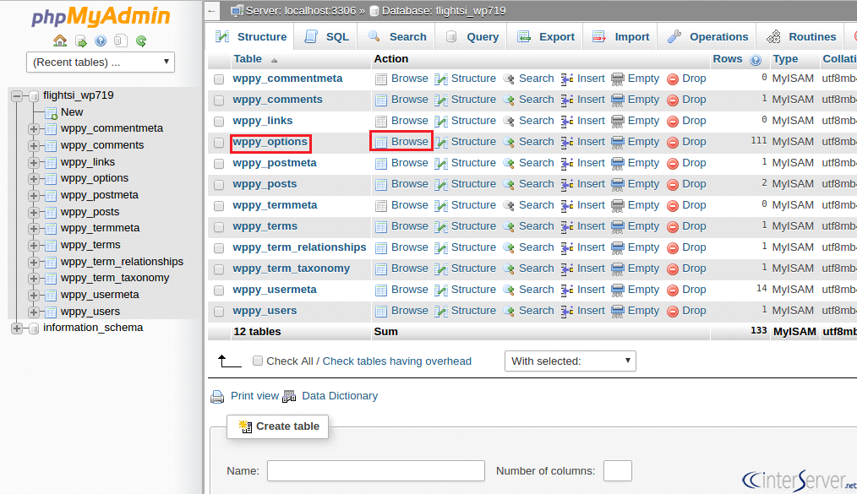Select the wppy_options row checkbox
This screenshot has height=494, width=857.
click(x=219, y=143)
